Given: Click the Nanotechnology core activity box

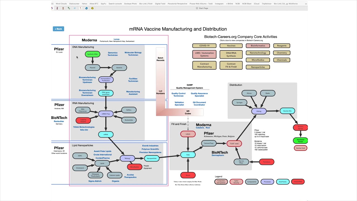Looking at the screenshot, I should (x=258, y=53).
